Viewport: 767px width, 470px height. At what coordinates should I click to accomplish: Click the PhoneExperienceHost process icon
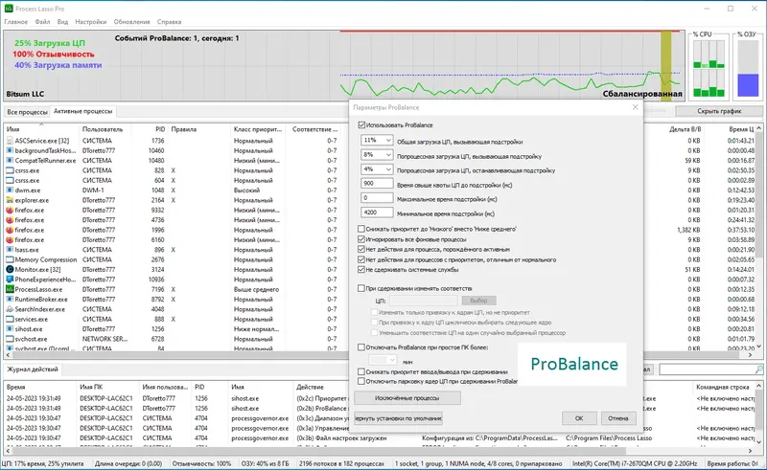pos(10,279)
